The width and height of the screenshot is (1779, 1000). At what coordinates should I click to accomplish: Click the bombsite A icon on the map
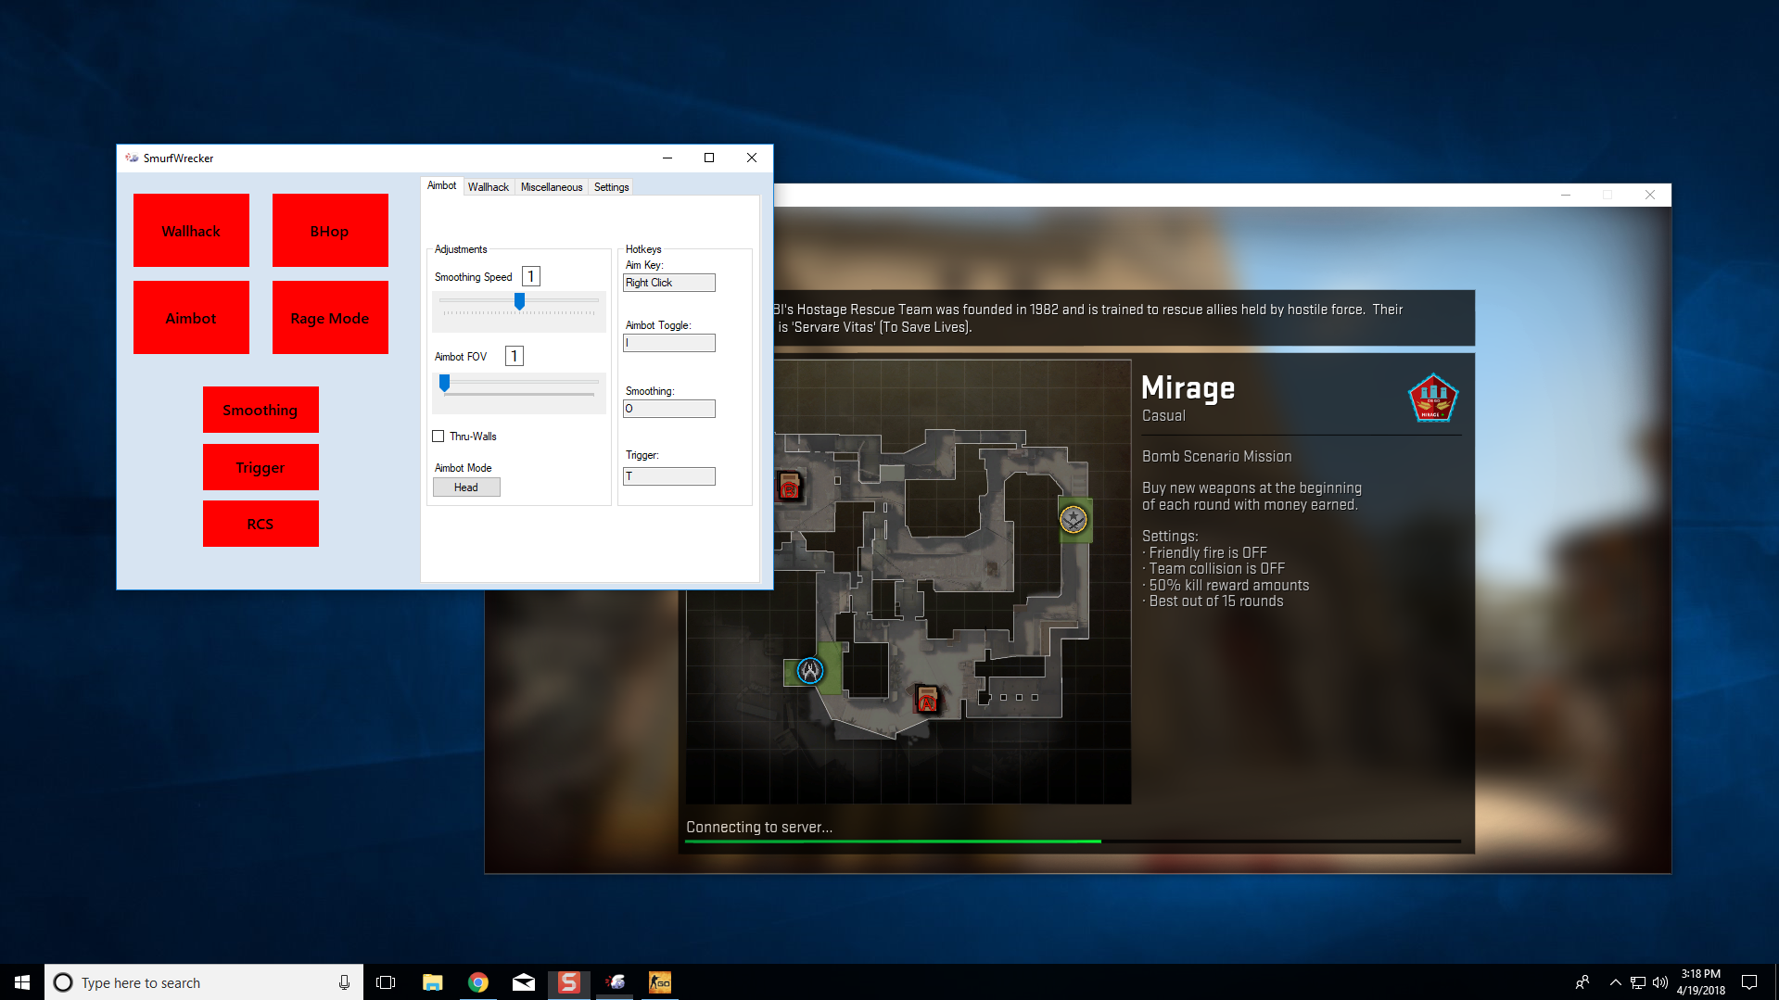point(927,698)
